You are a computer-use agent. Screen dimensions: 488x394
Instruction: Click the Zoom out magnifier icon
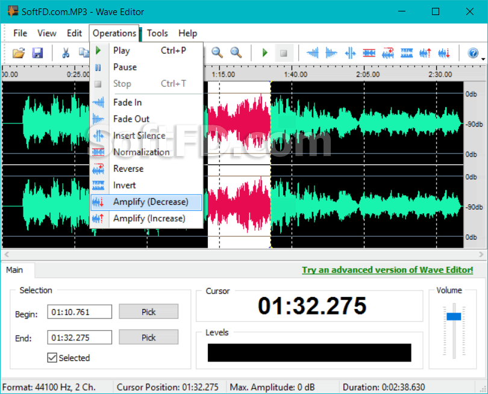pos(217,52)
